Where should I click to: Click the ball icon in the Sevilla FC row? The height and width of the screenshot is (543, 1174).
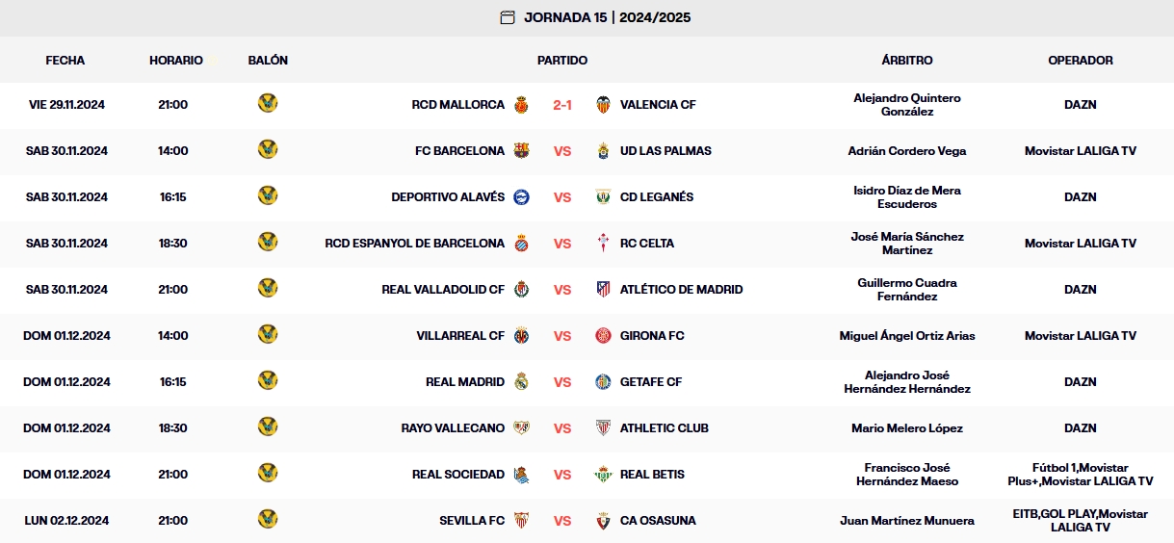tap(268, 520)
